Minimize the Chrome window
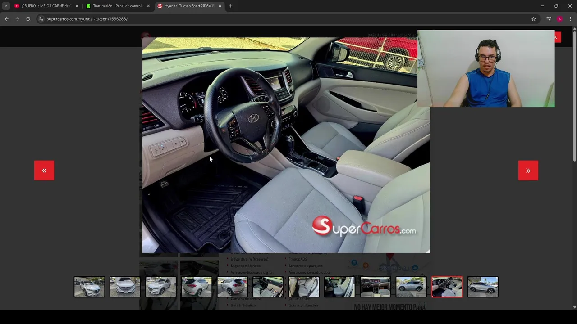 (x=542, y=6)
